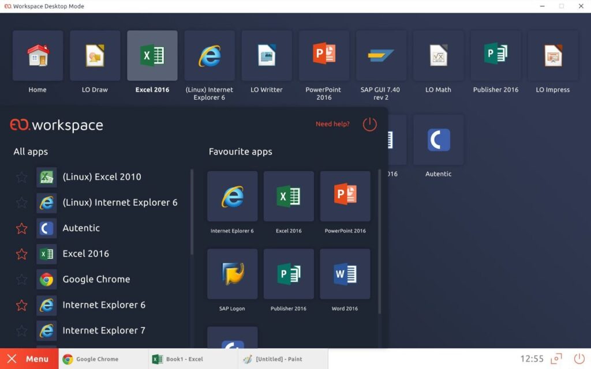Launch Excel 2016 from Favourite apps

tap(289, 196)
